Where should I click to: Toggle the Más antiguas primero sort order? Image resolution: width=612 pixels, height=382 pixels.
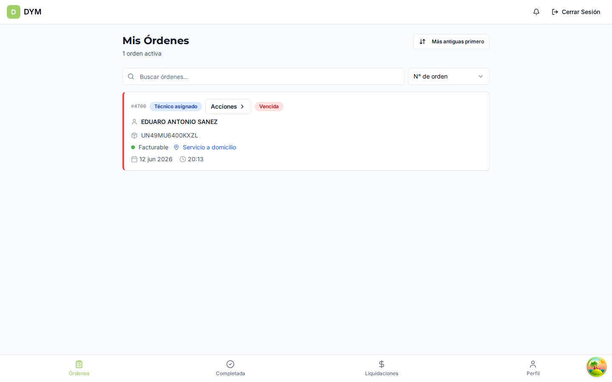point(451,42)
